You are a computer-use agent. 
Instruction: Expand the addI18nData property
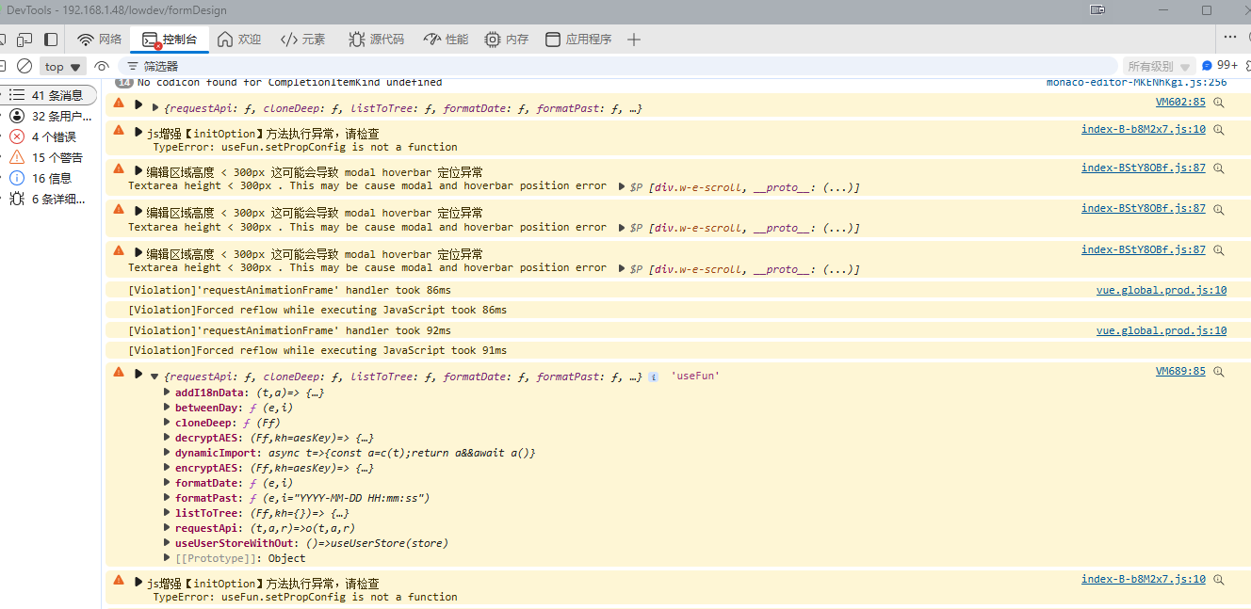[x=169, y=393]
